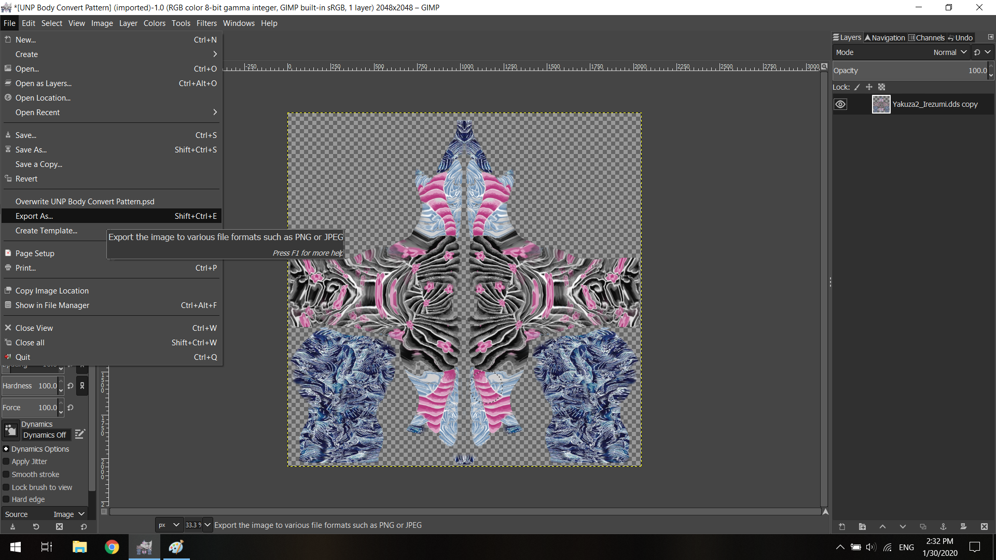Enable Lock brush to view checkbox
Screen dimensions: 996x560
click(x=6, y=487)
